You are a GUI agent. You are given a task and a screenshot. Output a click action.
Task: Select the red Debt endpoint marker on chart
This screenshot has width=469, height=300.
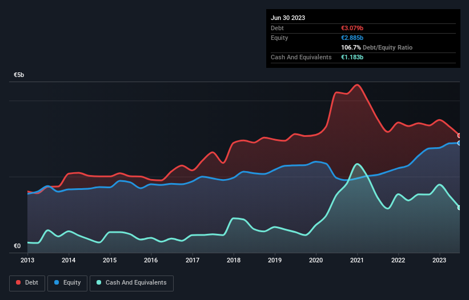(x=459, y=136)
